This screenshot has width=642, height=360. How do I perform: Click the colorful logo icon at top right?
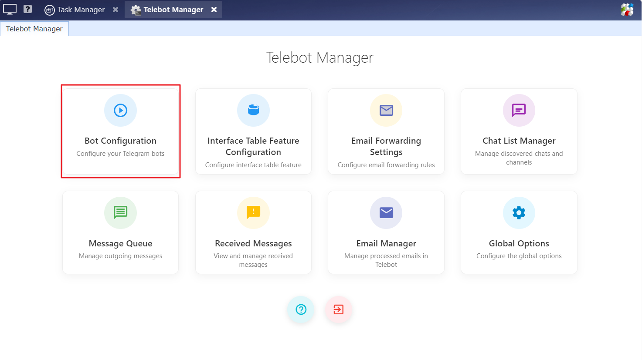coord(627,10)
